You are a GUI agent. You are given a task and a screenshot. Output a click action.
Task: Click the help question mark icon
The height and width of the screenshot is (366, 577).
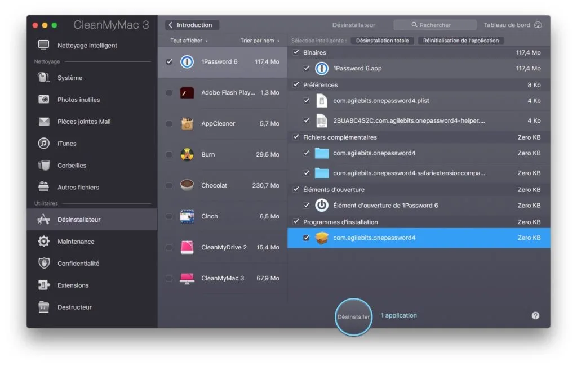535,315
